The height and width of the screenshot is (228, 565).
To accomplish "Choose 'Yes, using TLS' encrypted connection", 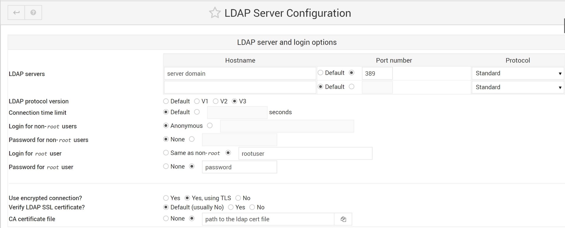I will [x=187, y=198].
